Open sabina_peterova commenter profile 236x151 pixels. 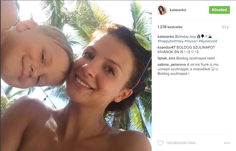point(172,65)
